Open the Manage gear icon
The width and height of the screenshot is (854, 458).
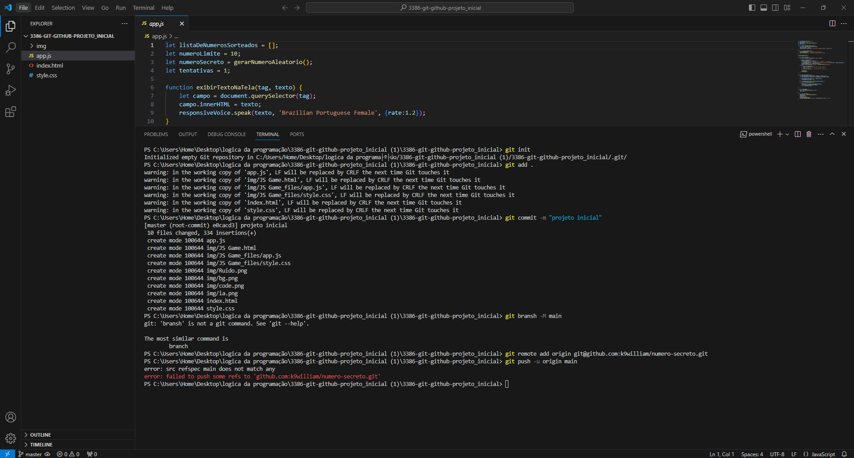tap(11, 438)
